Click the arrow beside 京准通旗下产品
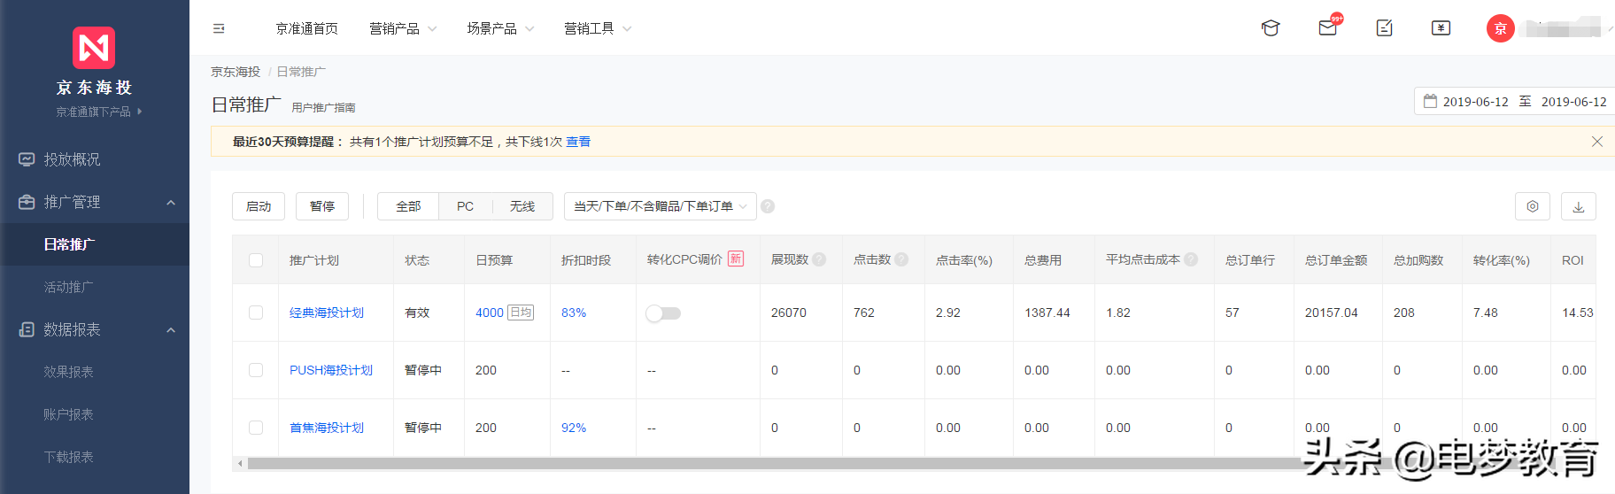This screenshot has height=494, width=1615. [x=139, y=112]
